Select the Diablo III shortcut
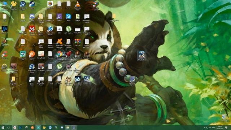The image size is (231, 130). [4, 43]
